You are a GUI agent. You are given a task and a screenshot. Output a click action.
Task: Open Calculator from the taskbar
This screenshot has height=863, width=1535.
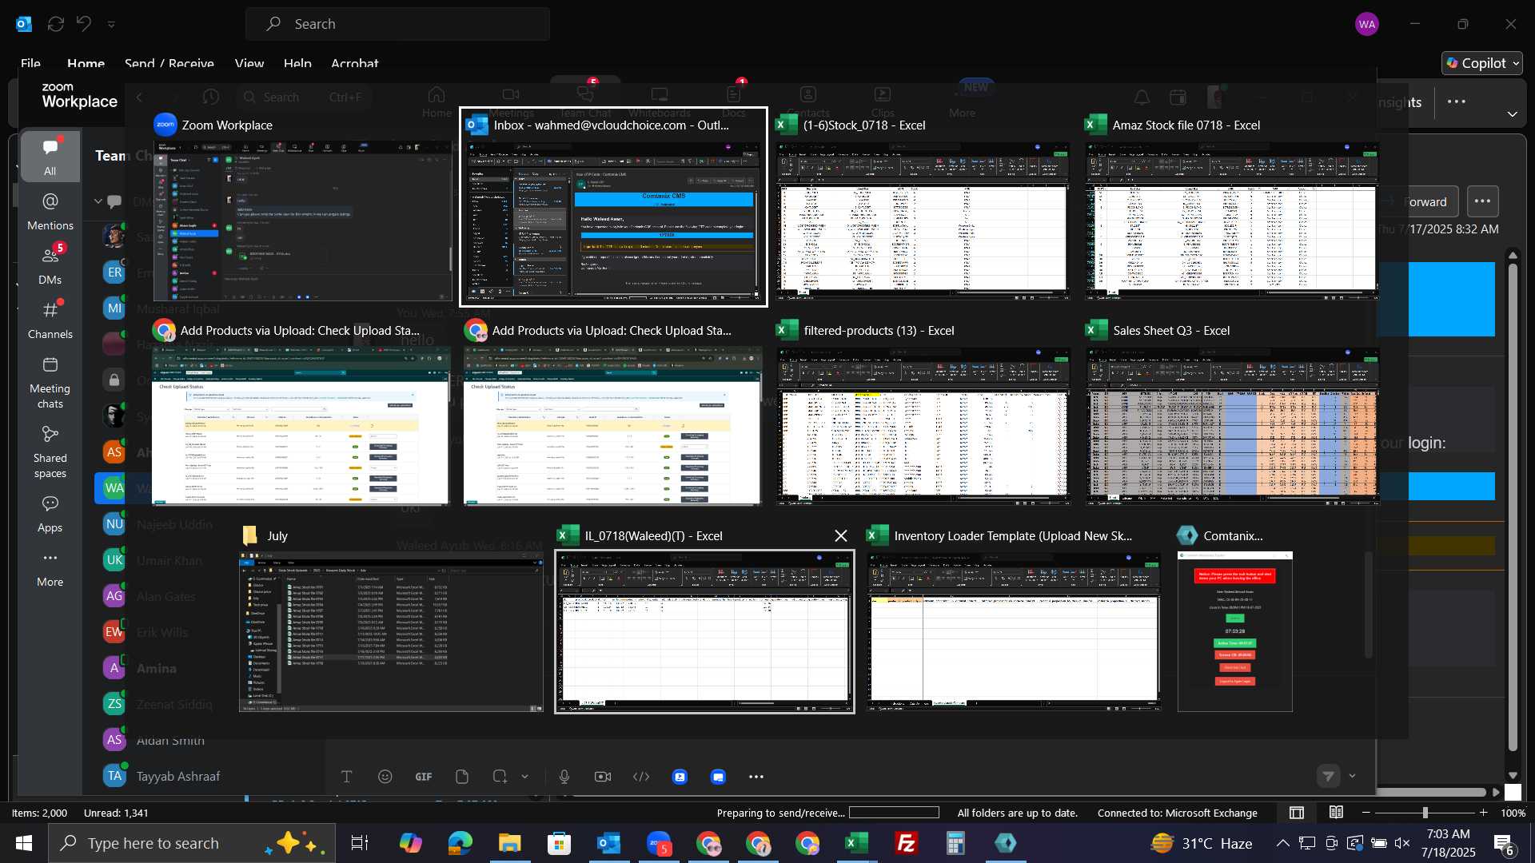955,843
